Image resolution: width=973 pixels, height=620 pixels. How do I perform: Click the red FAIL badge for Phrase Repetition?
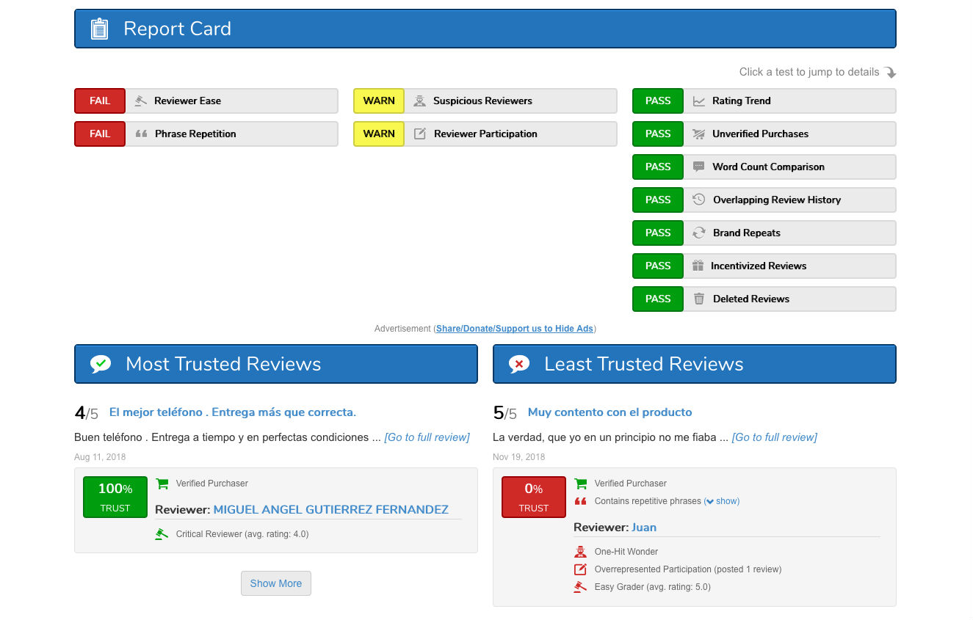pos(100,134)
